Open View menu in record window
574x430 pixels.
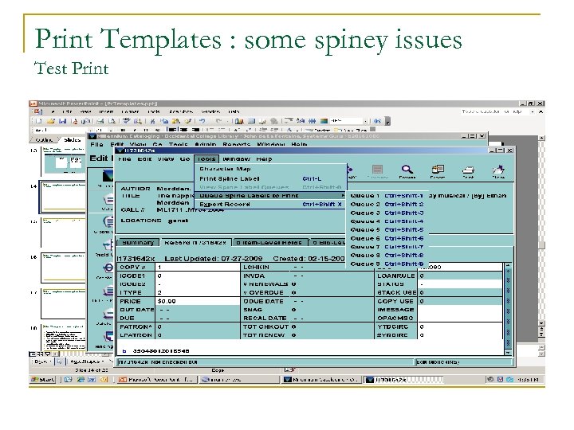point(166,159)
